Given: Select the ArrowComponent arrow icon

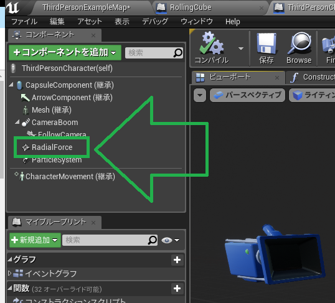Looking at the screenshot, I should (x=25, y=98).
